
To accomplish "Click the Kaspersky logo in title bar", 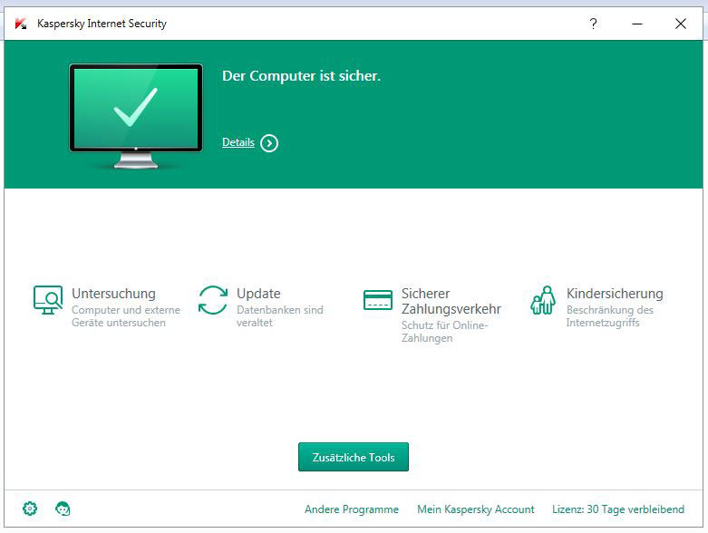I will [x=21, y=24].
